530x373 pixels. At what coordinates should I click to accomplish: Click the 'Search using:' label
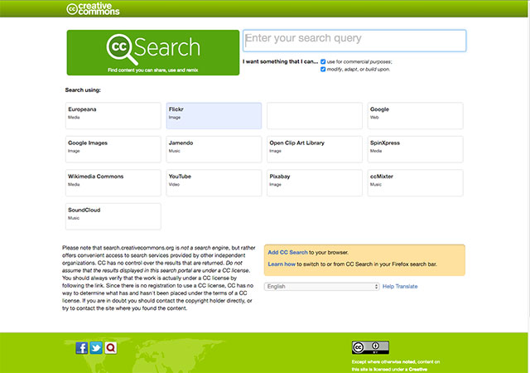83,90
